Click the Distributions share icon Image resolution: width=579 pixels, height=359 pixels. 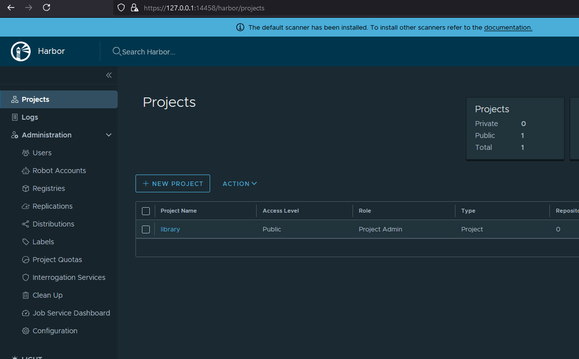(26, 224)
